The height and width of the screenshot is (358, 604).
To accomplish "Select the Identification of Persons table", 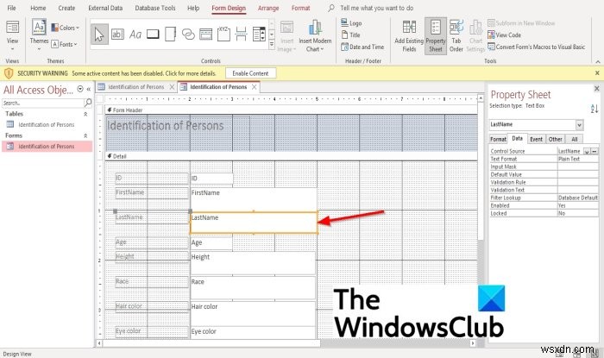I will (47, 124).
